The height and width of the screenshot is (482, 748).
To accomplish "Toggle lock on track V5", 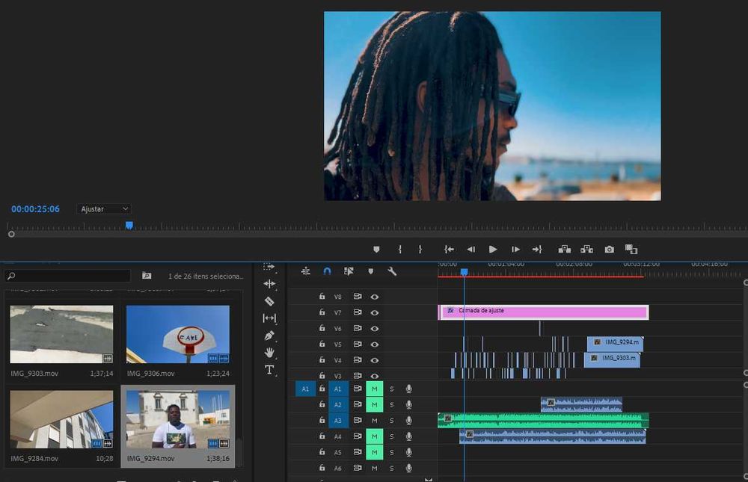I will click(x=322, y=344).
